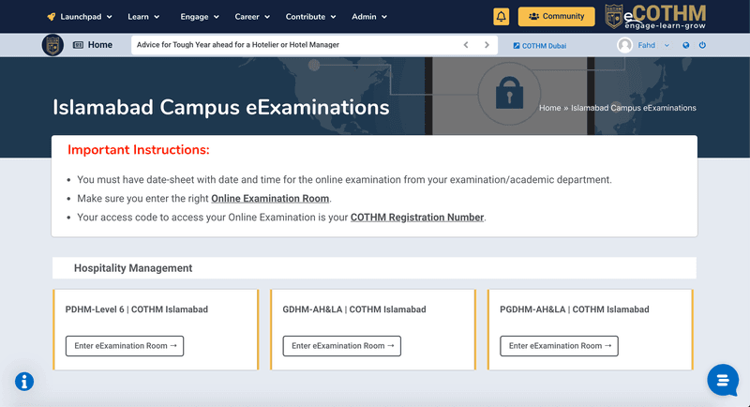Expand the Contribute menu
Screen dimensions: 750x407
pos(310,17)
